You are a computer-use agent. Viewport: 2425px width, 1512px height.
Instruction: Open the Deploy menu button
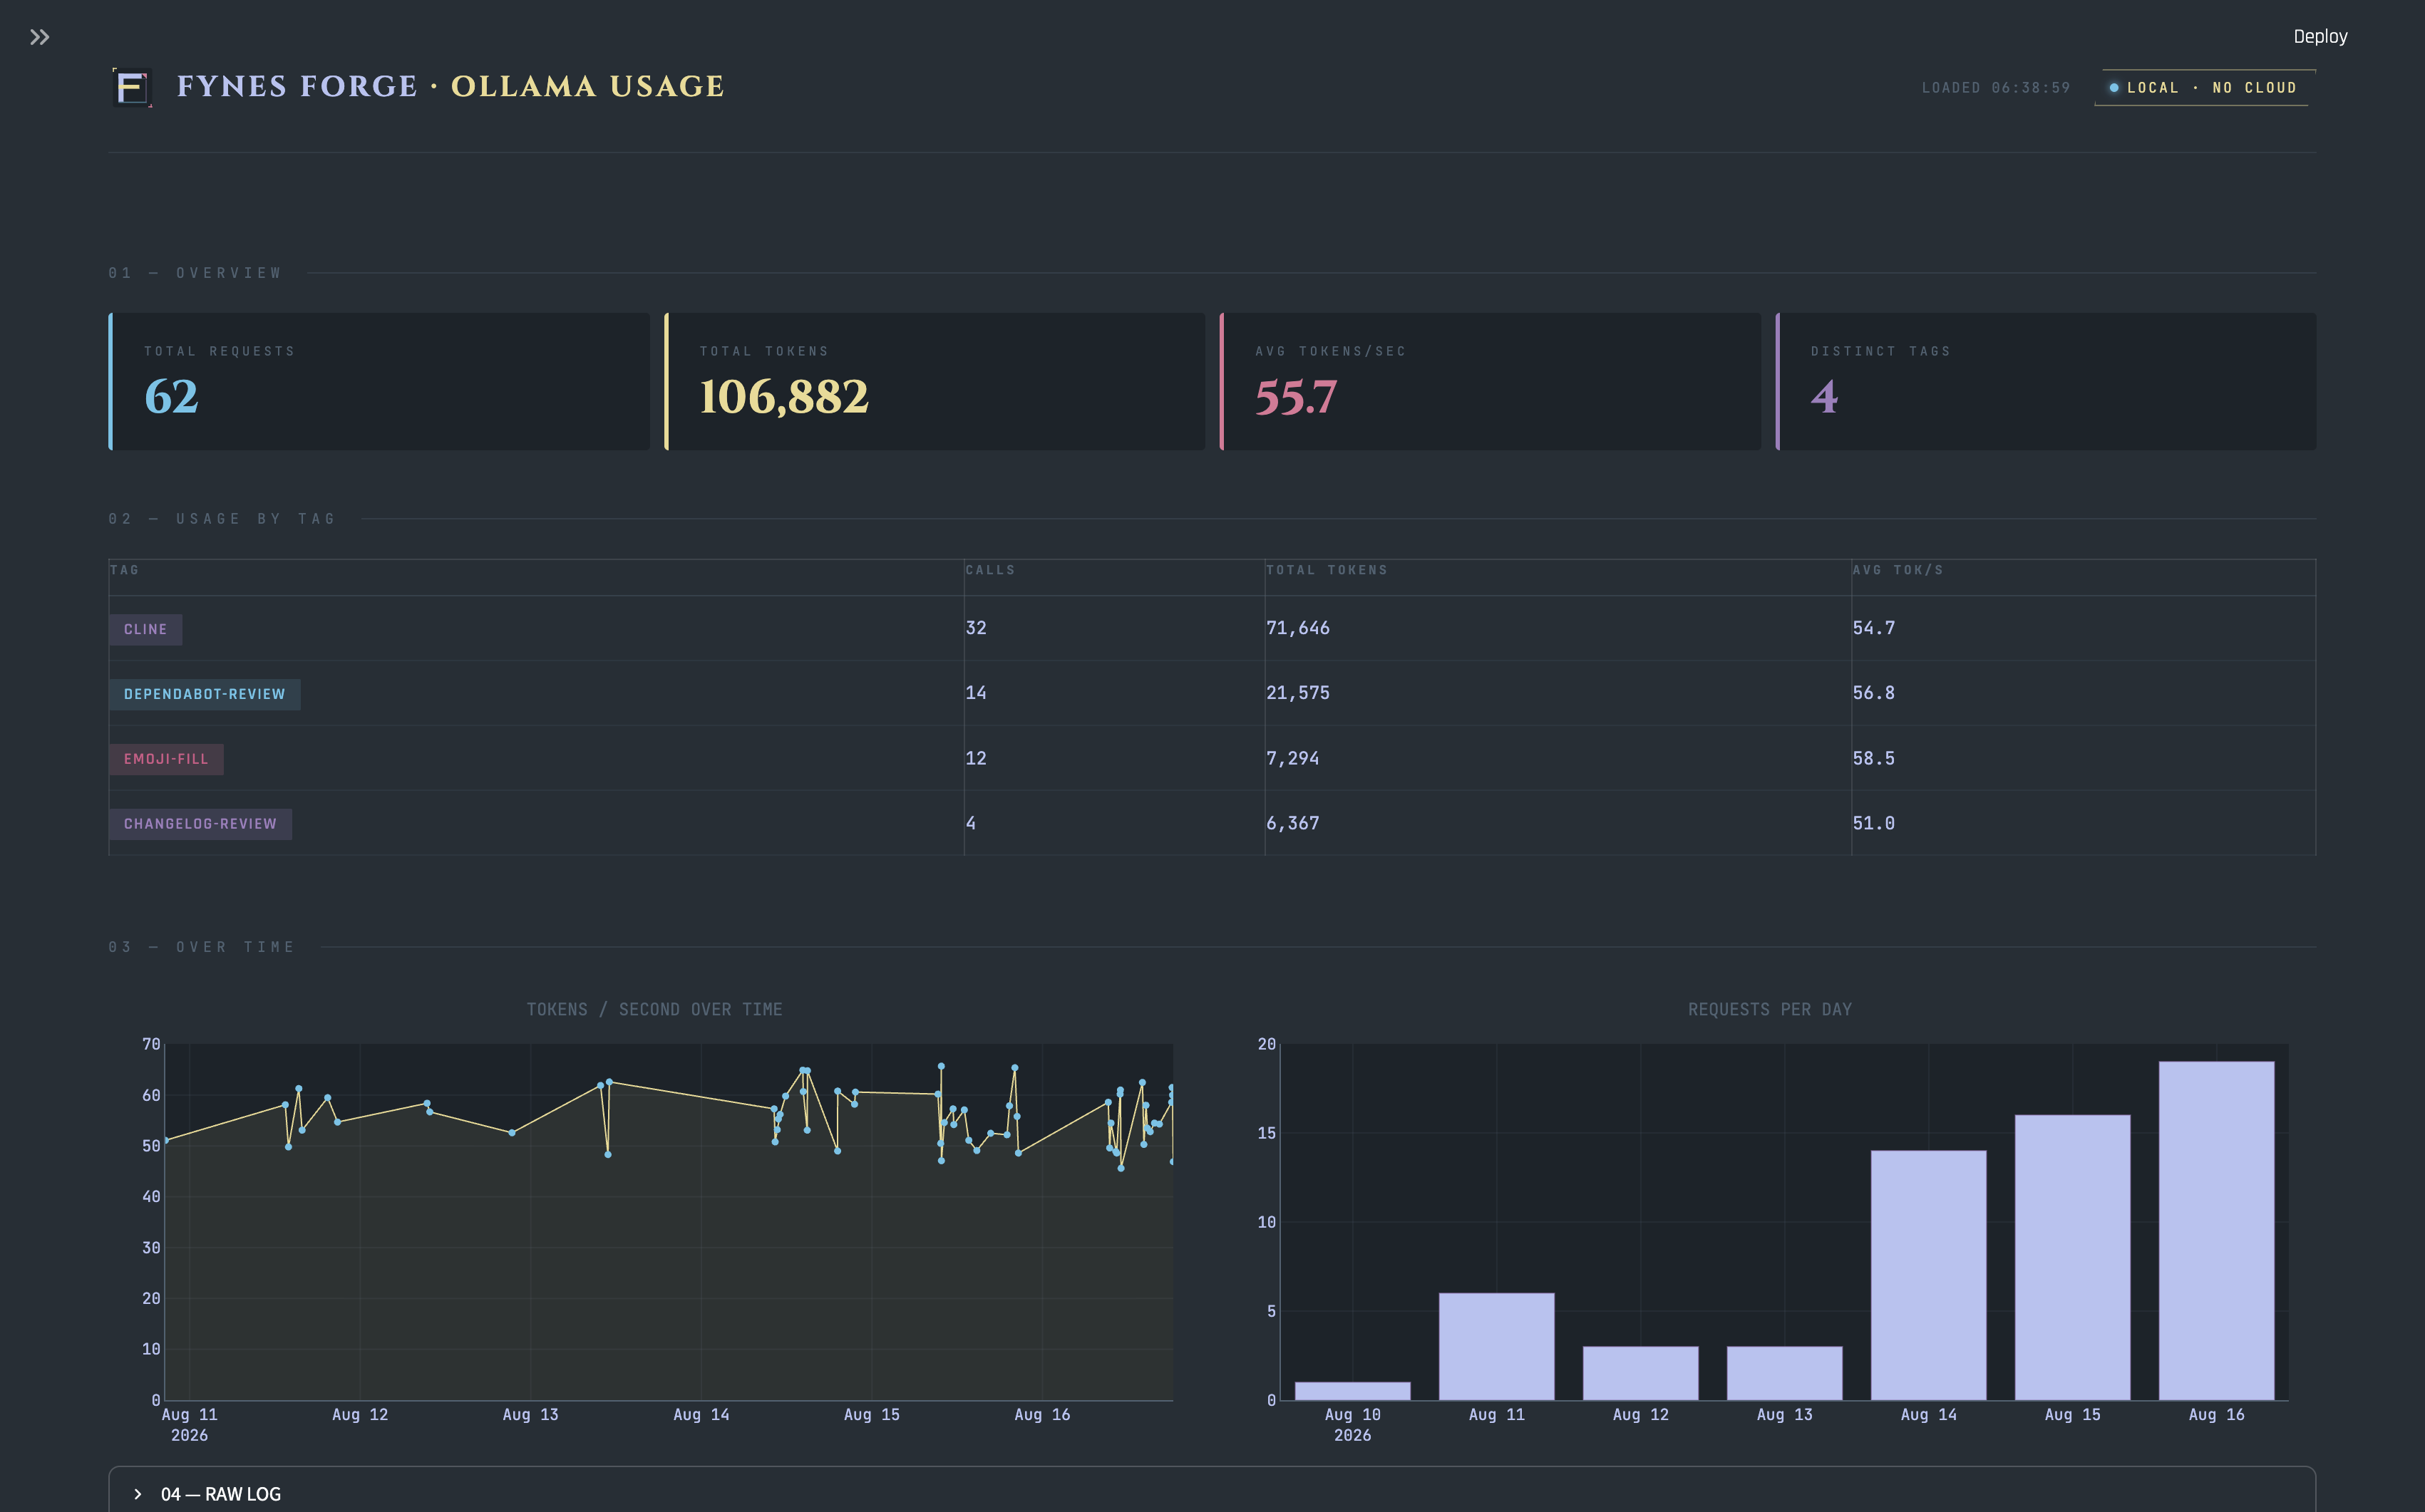point(2320,36)
